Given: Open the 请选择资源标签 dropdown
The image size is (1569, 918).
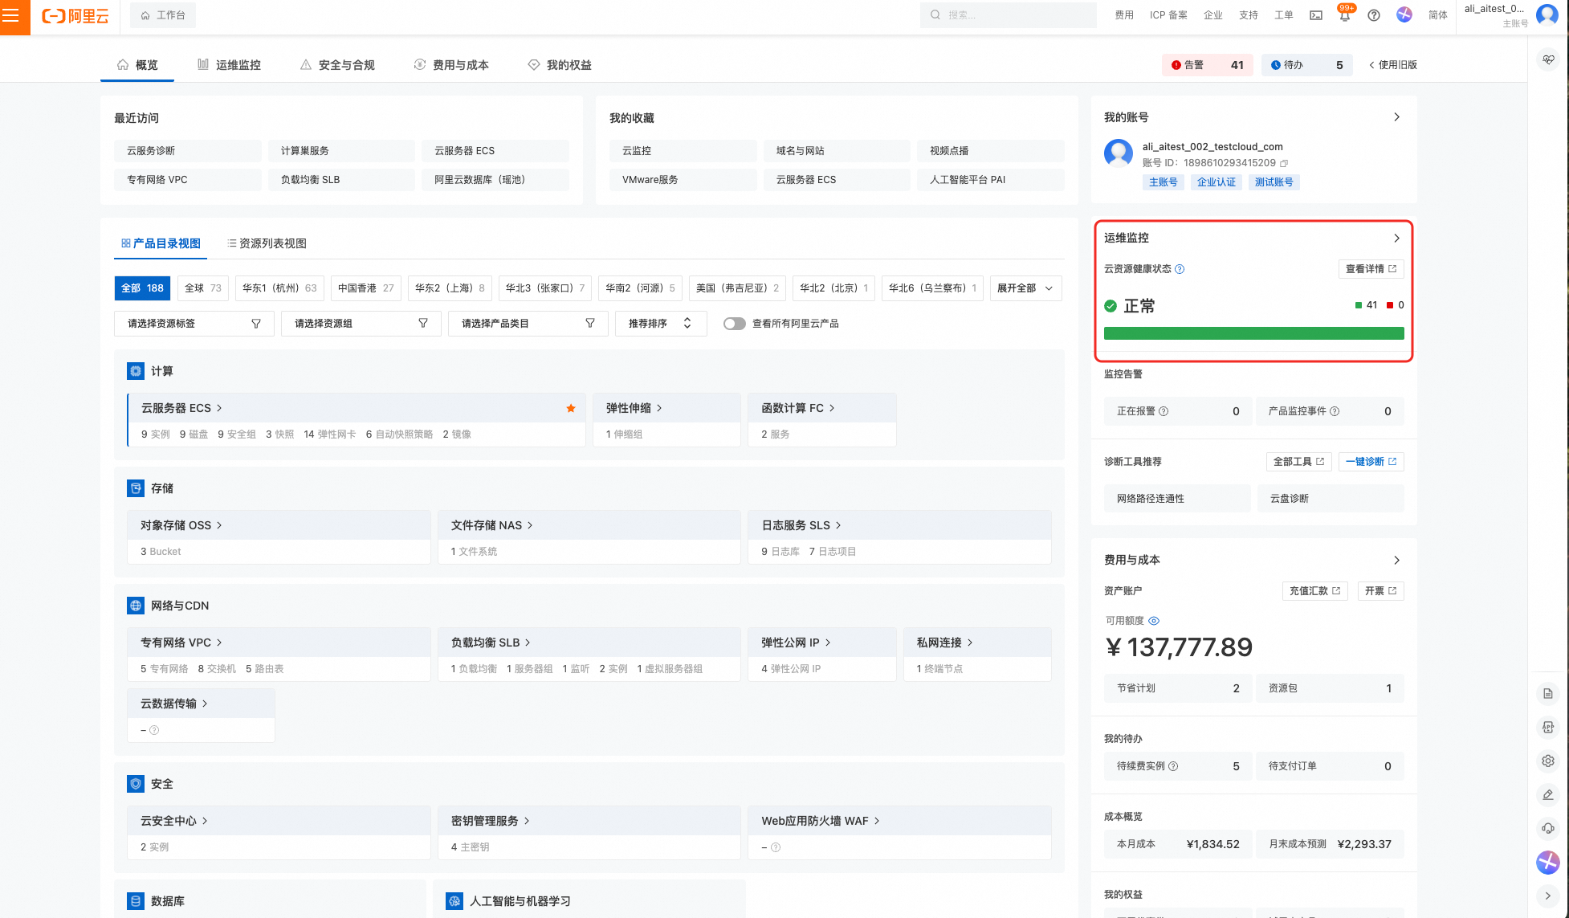Looking at the screenshot, I should click(x=194, y=324).
